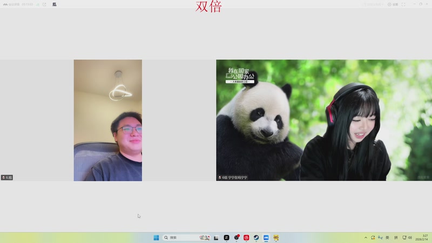Image resolution: width=432 pixels, height=243 pixels.
Task: Click the tray icon beside the 英 indicator
Action: click(x=380, y=238)
